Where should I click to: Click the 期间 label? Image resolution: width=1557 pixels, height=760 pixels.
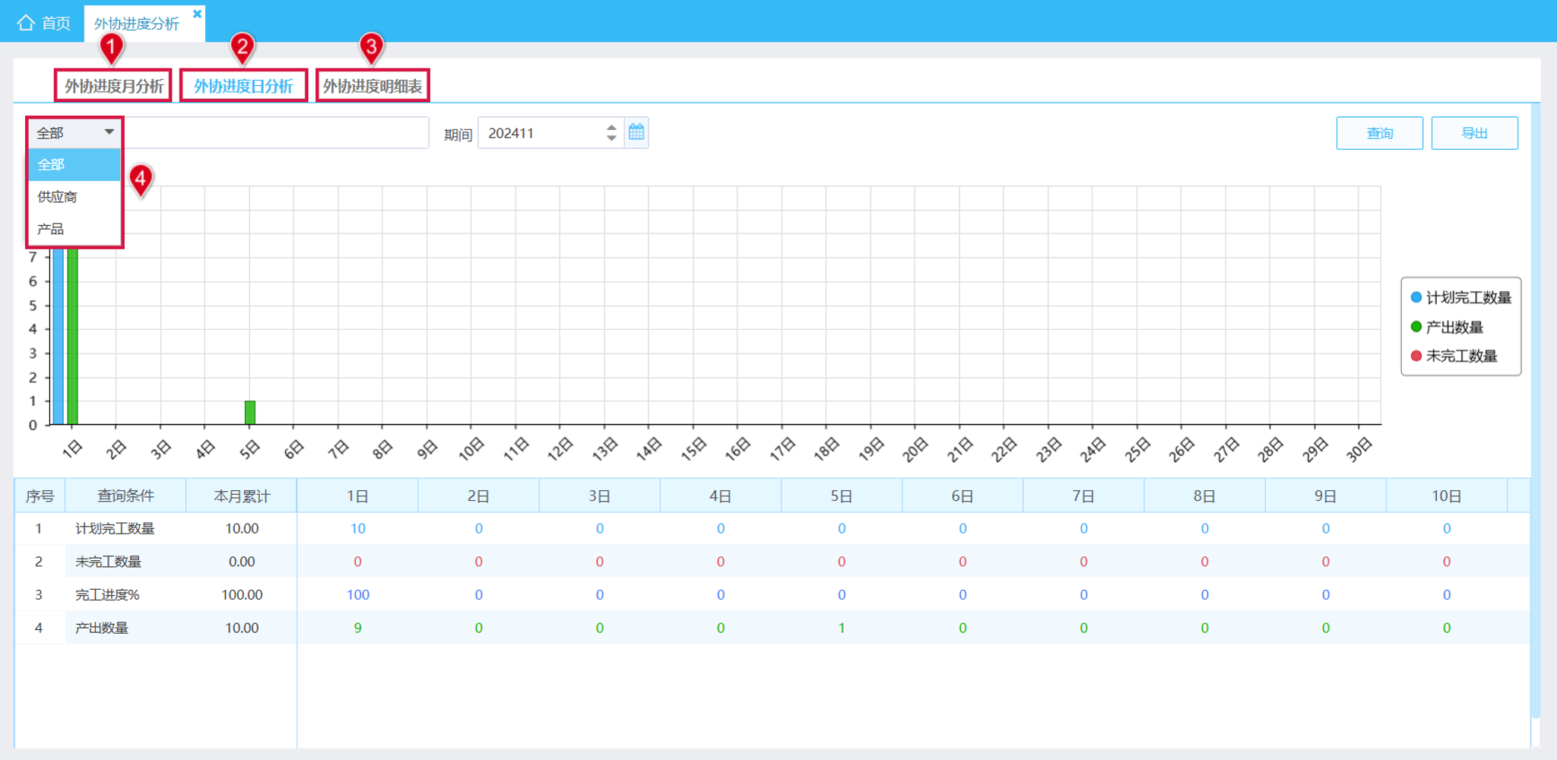pyautogui.click(x=458, y=135)
